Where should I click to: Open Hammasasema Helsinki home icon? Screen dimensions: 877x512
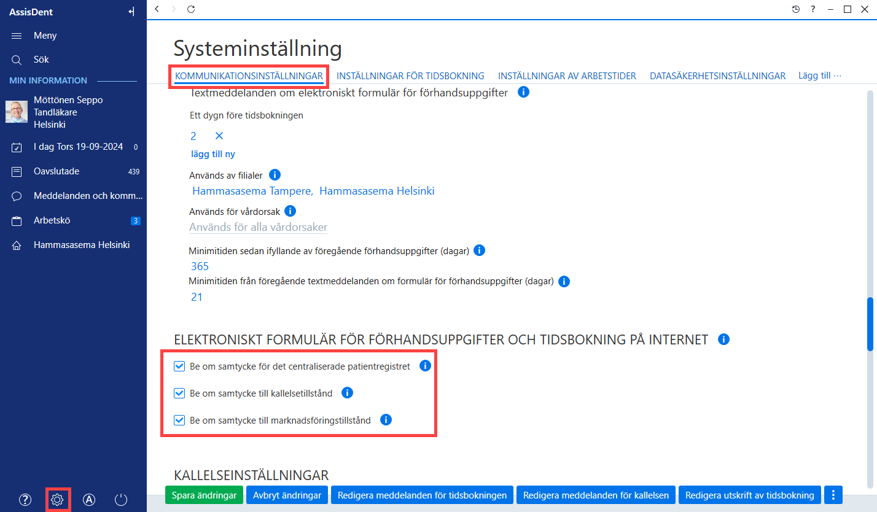(x=17, y=245)
